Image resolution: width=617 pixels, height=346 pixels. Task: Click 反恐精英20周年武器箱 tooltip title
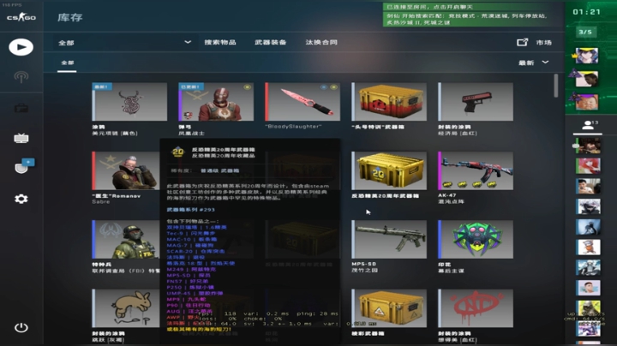pos(223,149)
